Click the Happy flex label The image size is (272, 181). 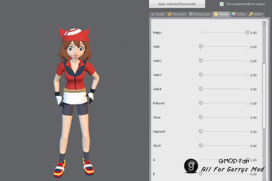coord(157,33)
